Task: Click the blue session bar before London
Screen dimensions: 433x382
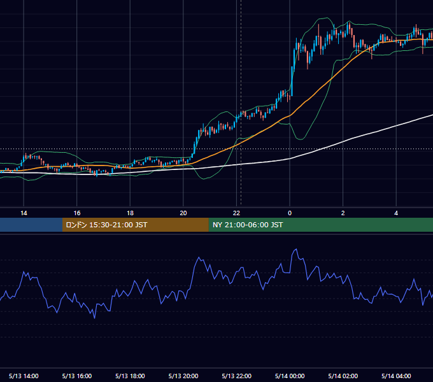Action: coord(31,225)
